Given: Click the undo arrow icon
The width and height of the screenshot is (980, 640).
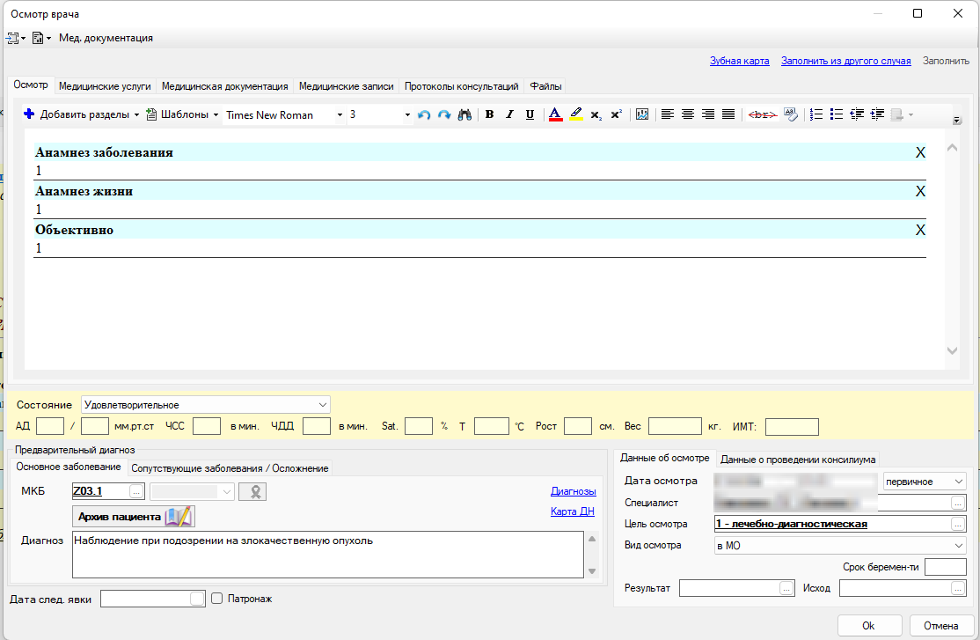Looking at the screenshot, I should pyautogui.click(x=424, y=114).
